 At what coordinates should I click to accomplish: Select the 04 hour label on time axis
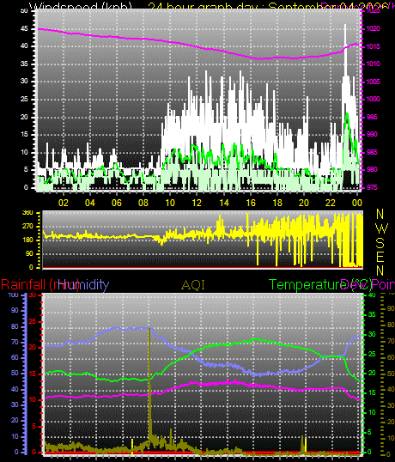(x=90, y=203)
